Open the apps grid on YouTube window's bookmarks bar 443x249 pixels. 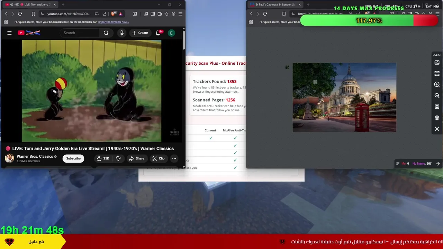[x=6, y=22]
